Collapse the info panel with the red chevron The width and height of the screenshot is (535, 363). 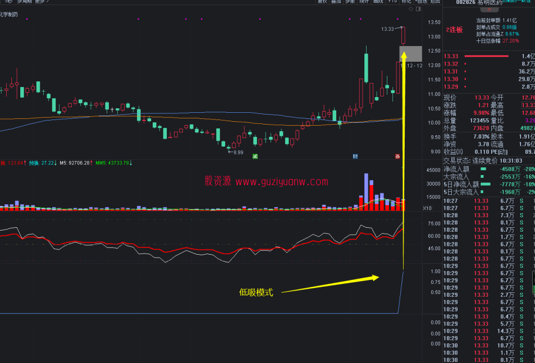click(489, 10)
